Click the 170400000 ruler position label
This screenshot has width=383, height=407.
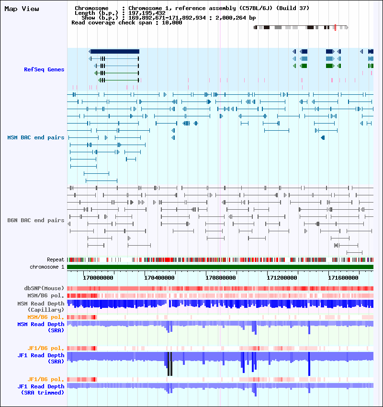click(159, 278)
